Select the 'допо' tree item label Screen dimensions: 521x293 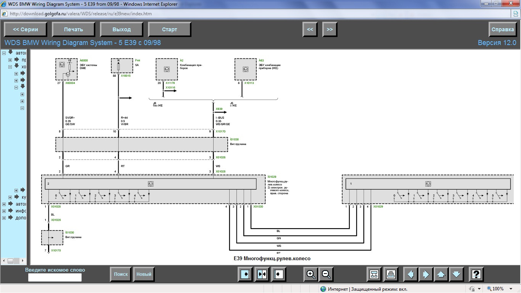(21, 218)
